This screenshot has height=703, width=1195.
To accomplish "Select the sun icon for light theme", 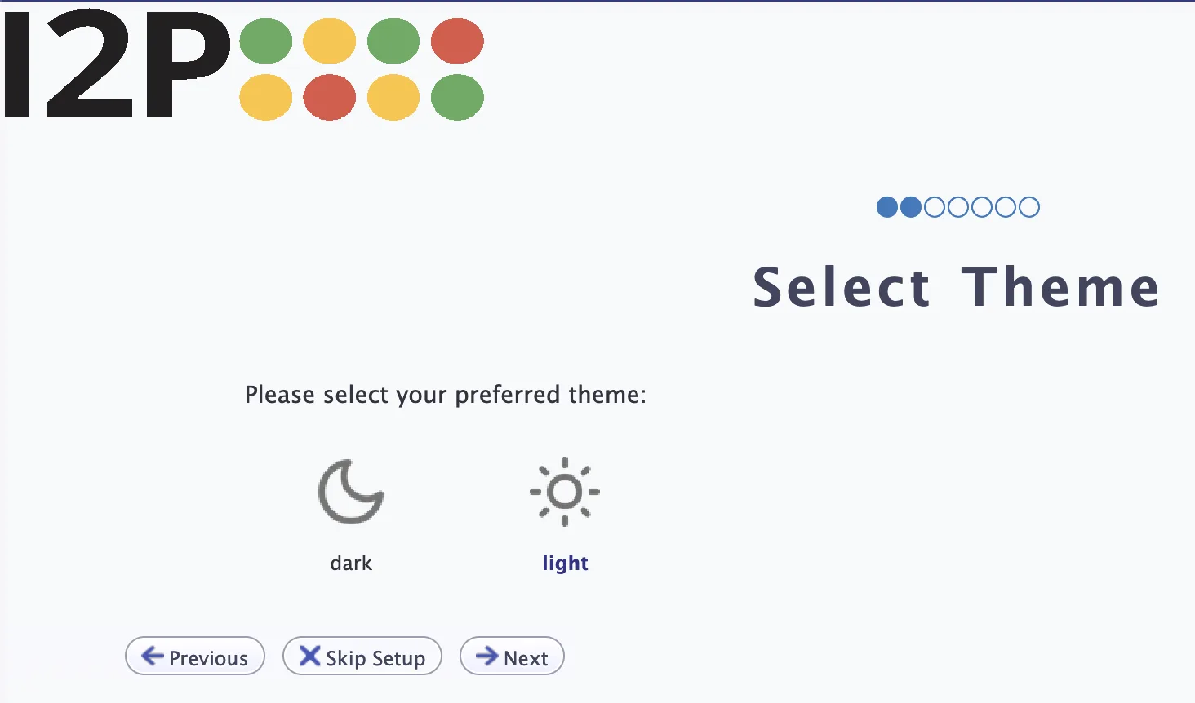I will click(x=563, y=492).
